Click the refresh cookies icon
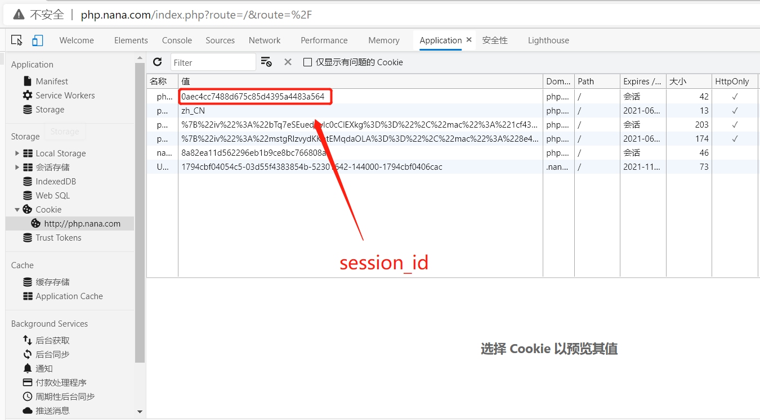 point(158,62)
